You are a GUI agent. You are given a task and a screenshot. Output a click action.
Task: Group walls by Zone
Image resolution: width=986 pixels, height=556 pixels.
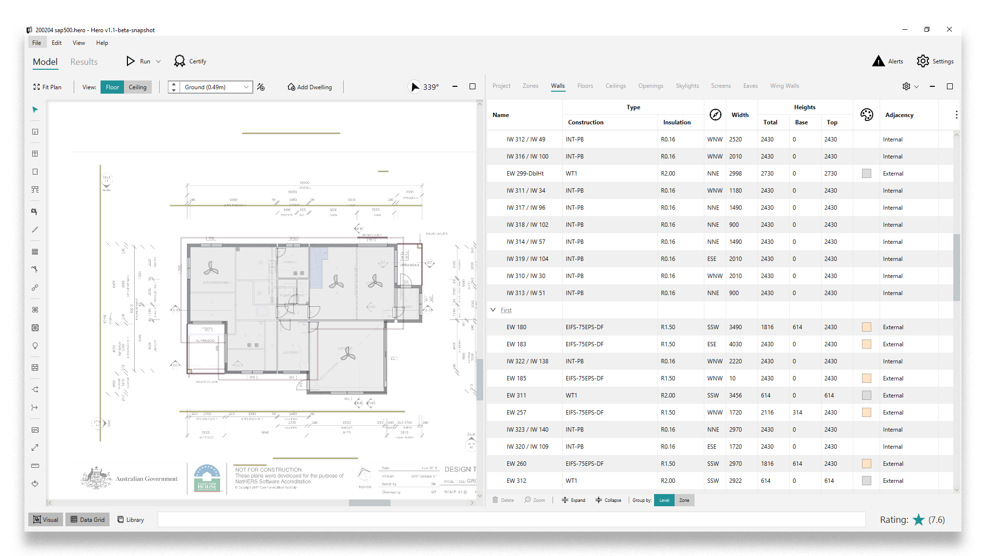684,500
